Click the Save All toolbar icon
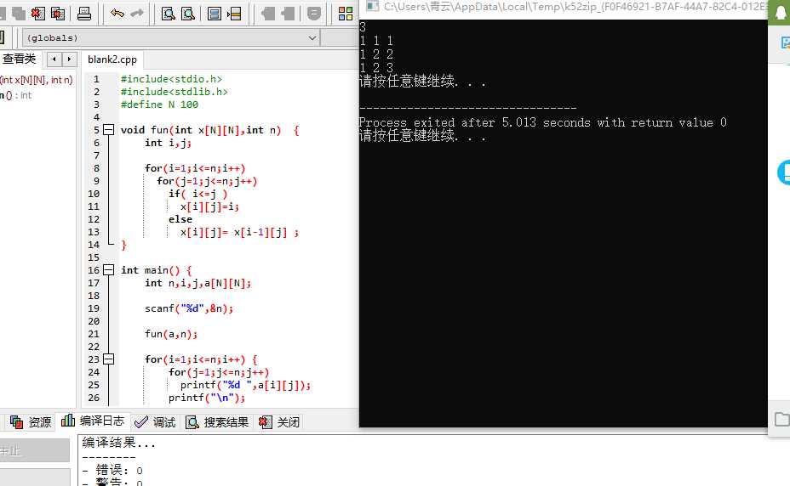The height and width of the screenshot is (486, 790). click(19, 14)
